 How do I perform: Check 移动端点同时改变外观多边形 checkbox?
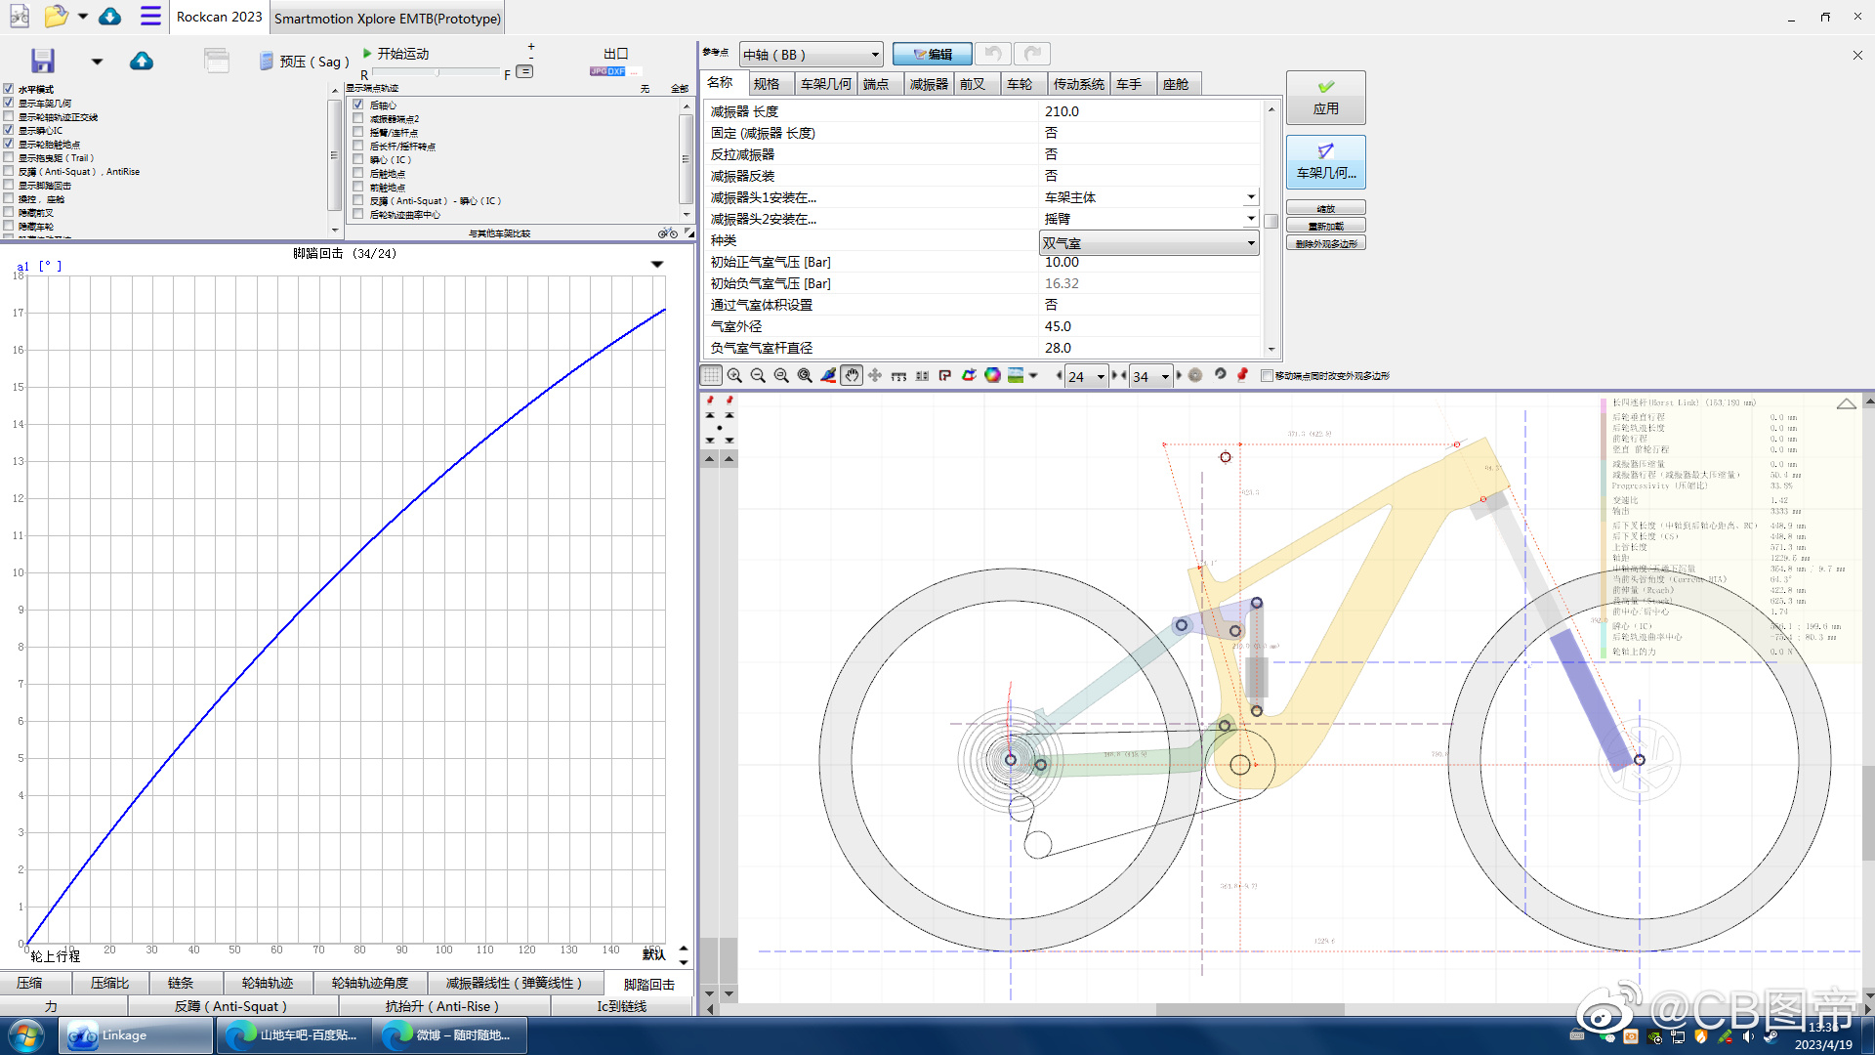[x=1267, y=375]
